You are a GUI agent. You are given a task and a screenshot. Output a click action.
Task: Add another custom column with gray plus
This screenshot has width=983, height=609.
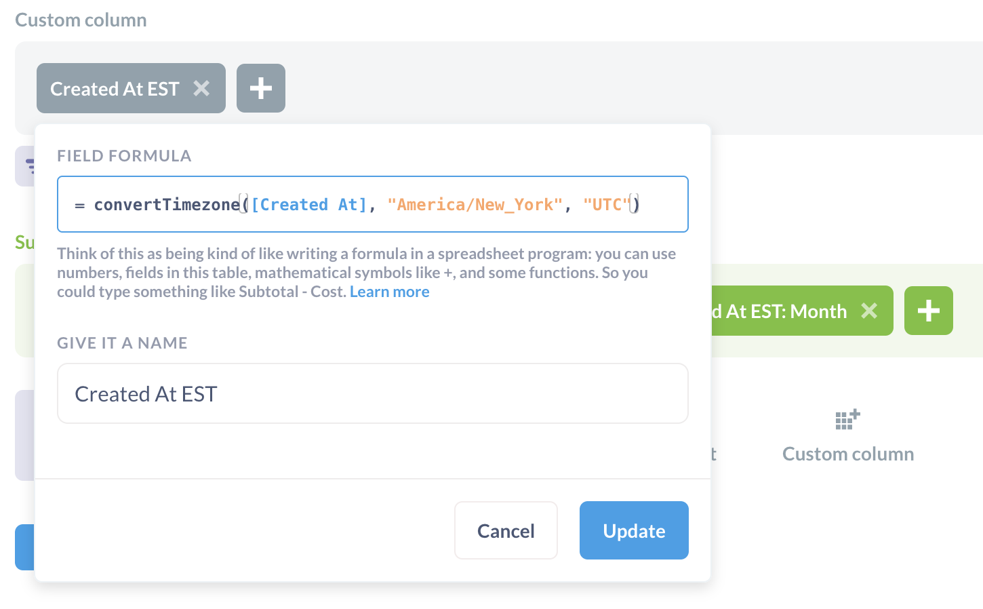tap(261, 88)
